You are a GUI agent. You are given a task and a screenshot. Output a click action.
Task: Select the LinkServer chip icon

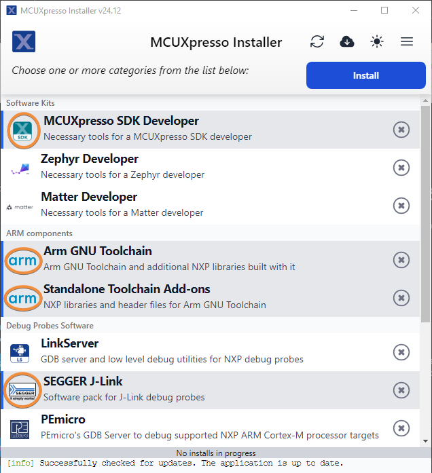click(20, 354)
